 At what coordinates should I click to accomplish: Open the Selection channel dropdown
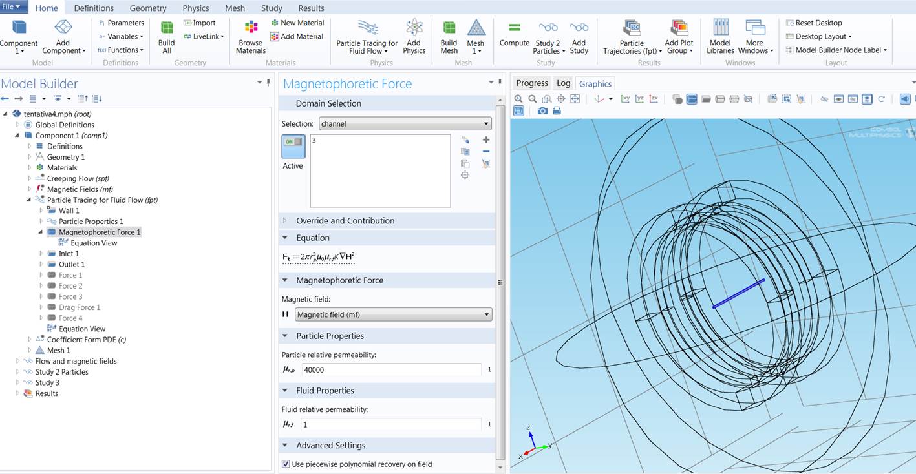coord(405,123)
